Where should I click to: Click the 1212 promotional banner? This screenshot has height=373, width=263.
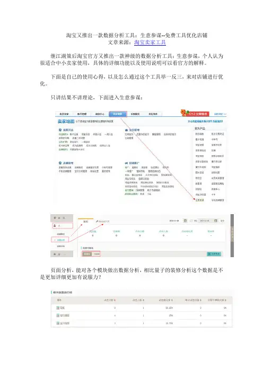point(195,113)
